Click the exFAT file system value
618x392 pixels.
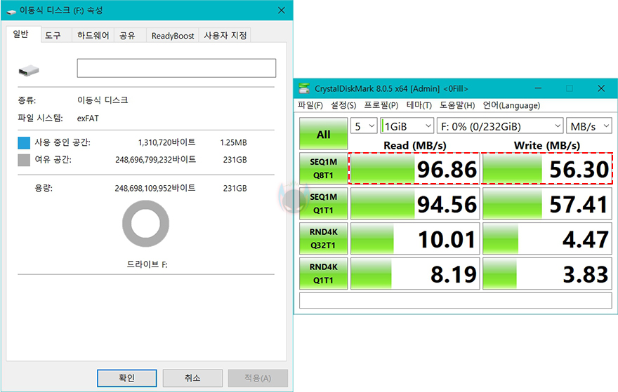(88, 118)
